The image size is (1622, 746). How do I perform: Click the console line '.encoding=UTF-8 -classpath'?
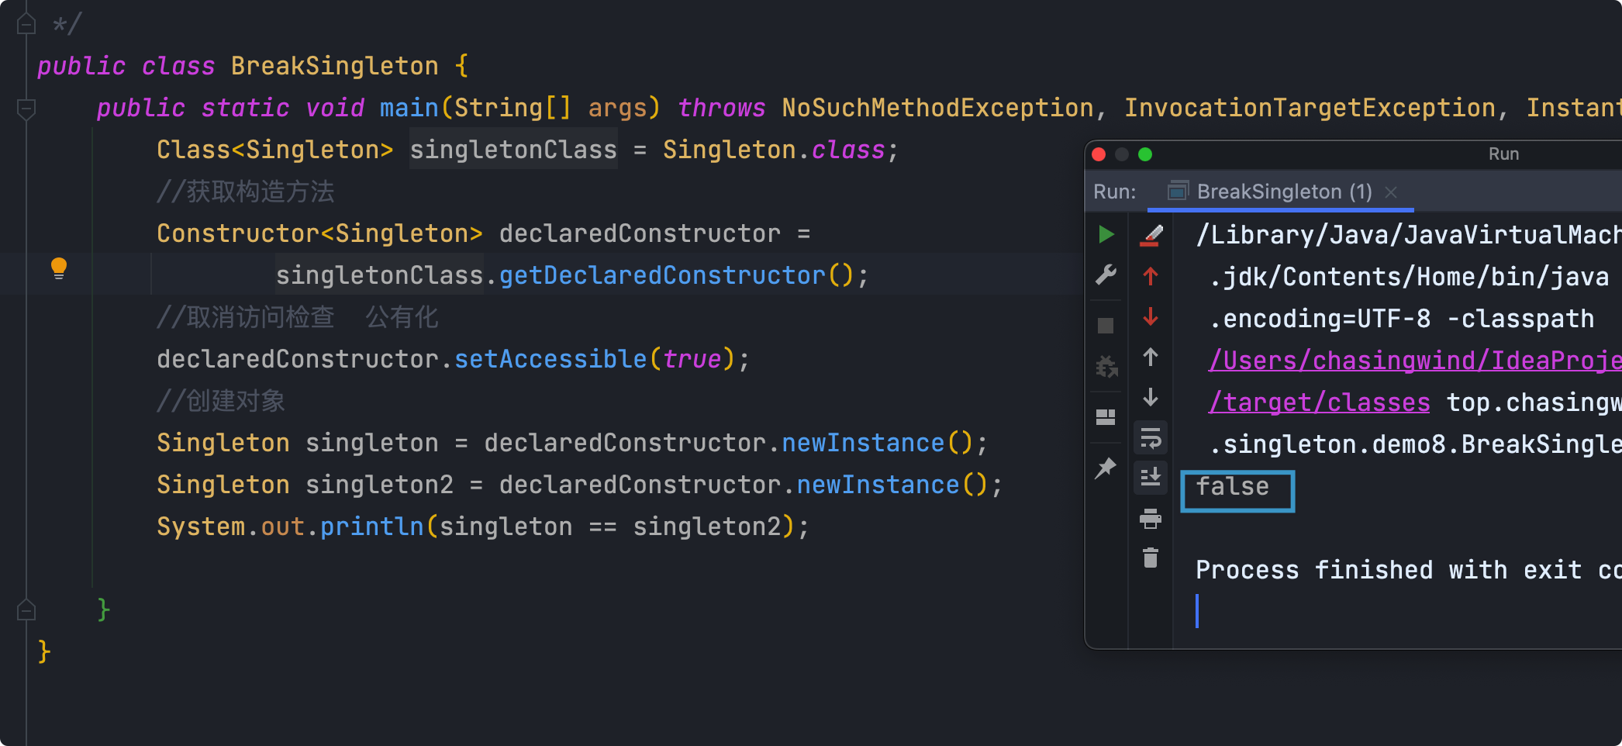[1402, 319]
